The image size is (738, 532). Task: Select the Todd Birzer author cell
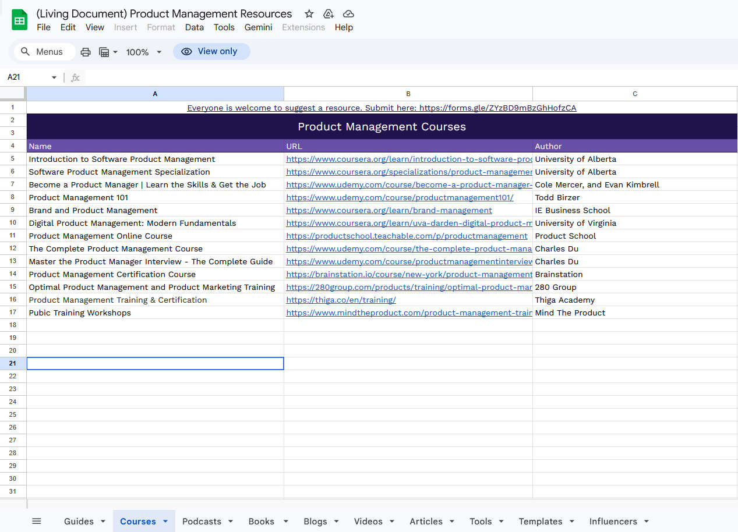tap(635, 197)
